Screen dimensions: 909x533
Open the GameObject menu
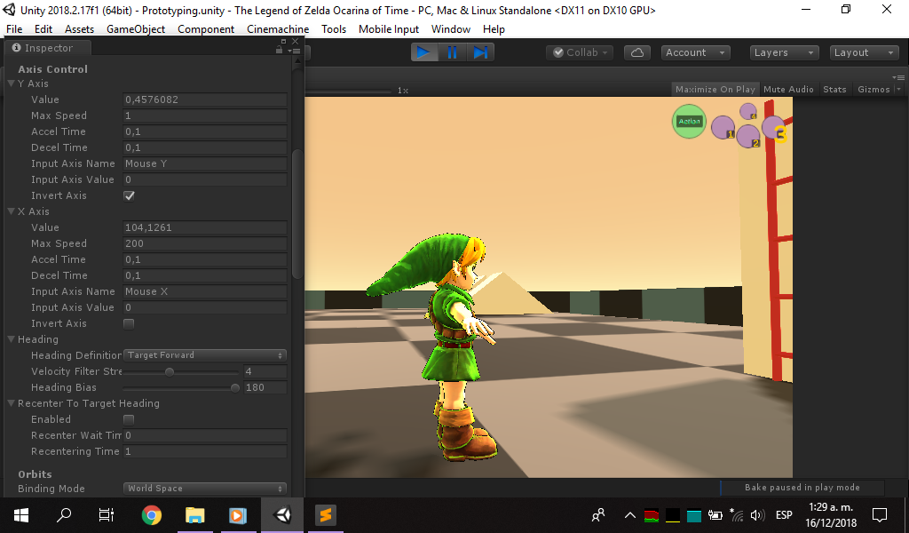click(x=136, y=28)
